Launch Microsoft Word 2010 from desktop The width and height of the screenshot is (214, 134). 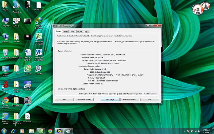(x=39, y=52)
